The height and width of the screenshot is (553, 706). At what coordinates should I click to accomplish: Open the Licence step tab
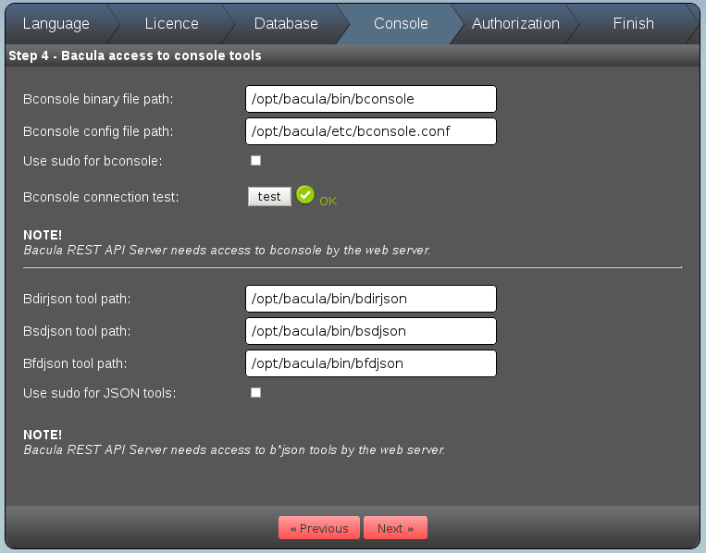(171, 23)
